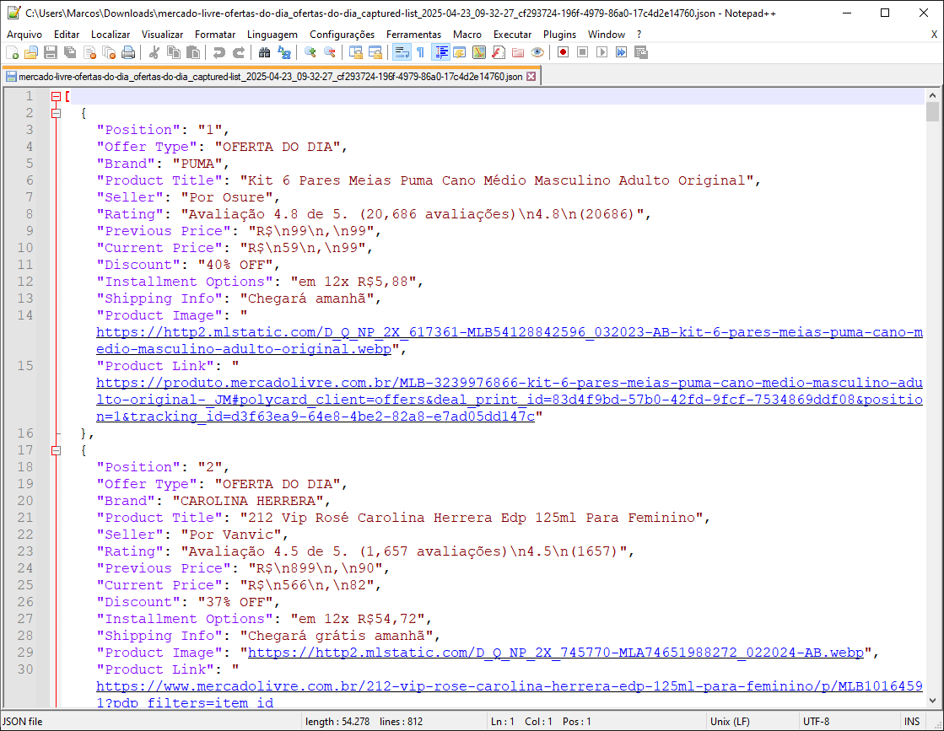This screenshot has width=944, height=731.
Task: Toggle synchronized horizontal scrolling
Action: coord(375,53)
